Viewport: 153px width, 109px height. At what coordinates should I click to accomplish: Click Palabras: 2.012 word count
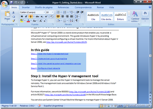[27, 106]
